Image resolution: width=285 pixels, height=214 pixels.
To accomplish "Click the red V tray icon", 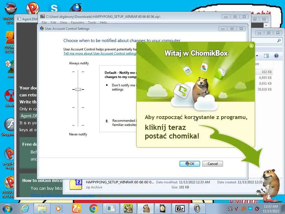I will [237, 208].
